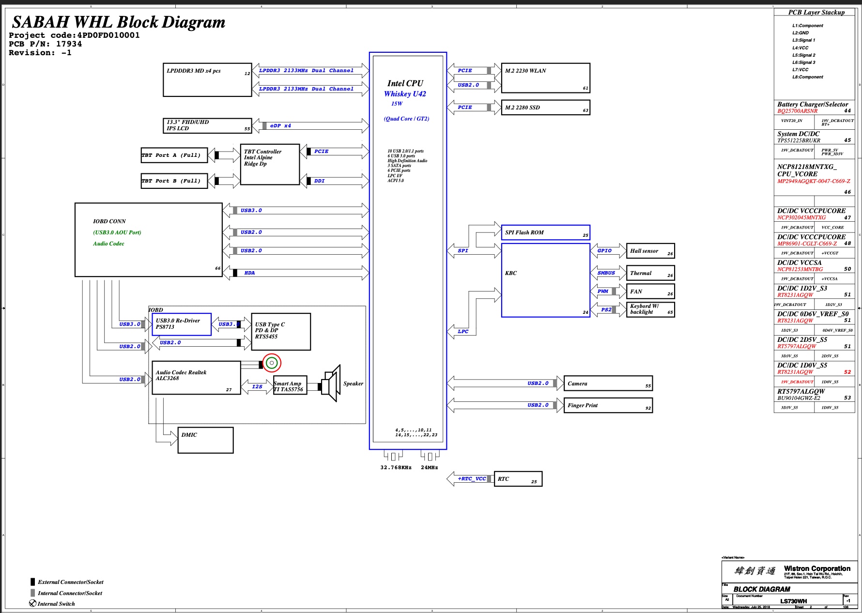Click the red NCP302045MNTXG part number
This screenshot has height=613, width=862.
click(x=801, y=217)
